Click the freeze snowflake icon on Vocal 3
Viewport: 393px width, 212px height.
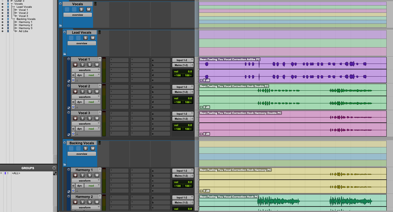(73, 129)
